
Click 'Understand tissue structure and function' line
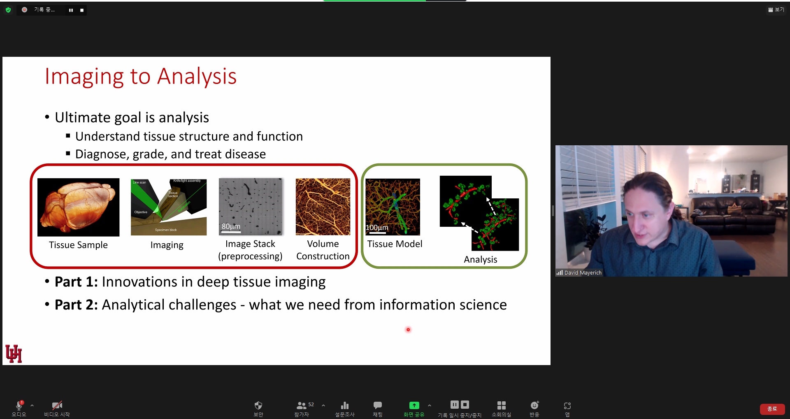pos(189,137)
